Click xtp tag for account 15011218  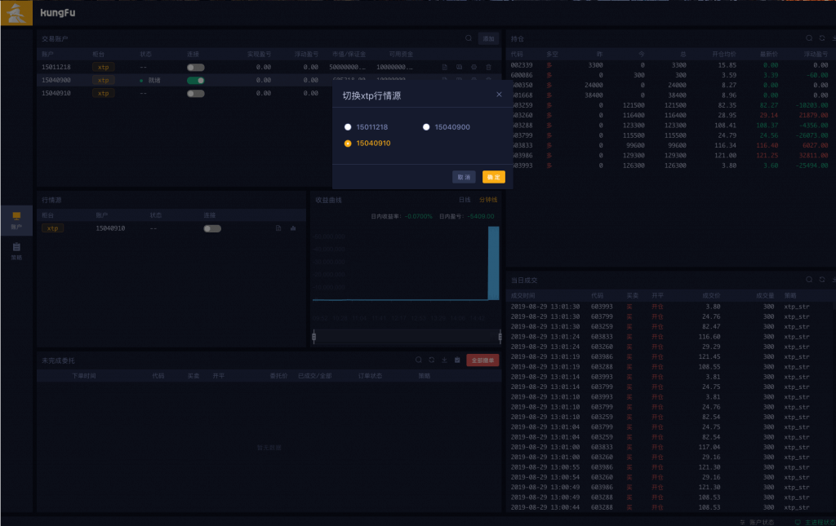pos(104,67)
